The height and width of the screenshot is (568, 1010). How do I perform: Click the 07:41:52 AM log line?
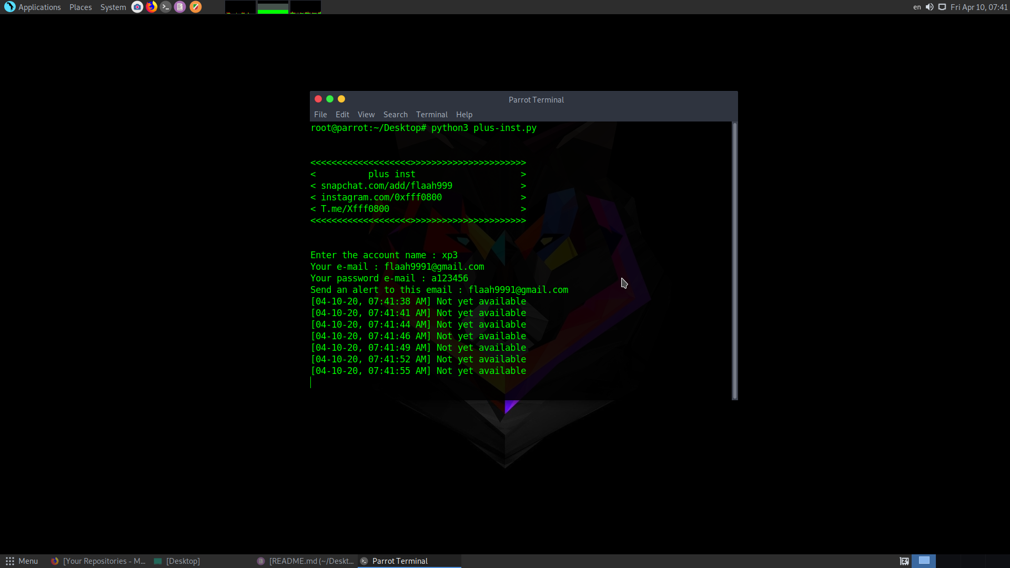click(418, 359)
